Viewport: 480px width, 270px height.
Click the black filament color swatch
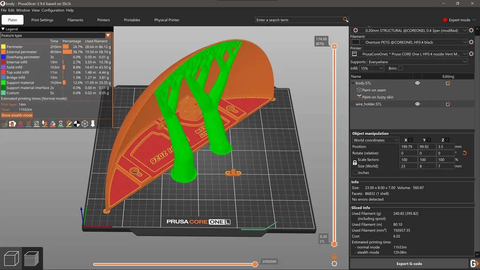pyautogui.click(x=356, y=42)
